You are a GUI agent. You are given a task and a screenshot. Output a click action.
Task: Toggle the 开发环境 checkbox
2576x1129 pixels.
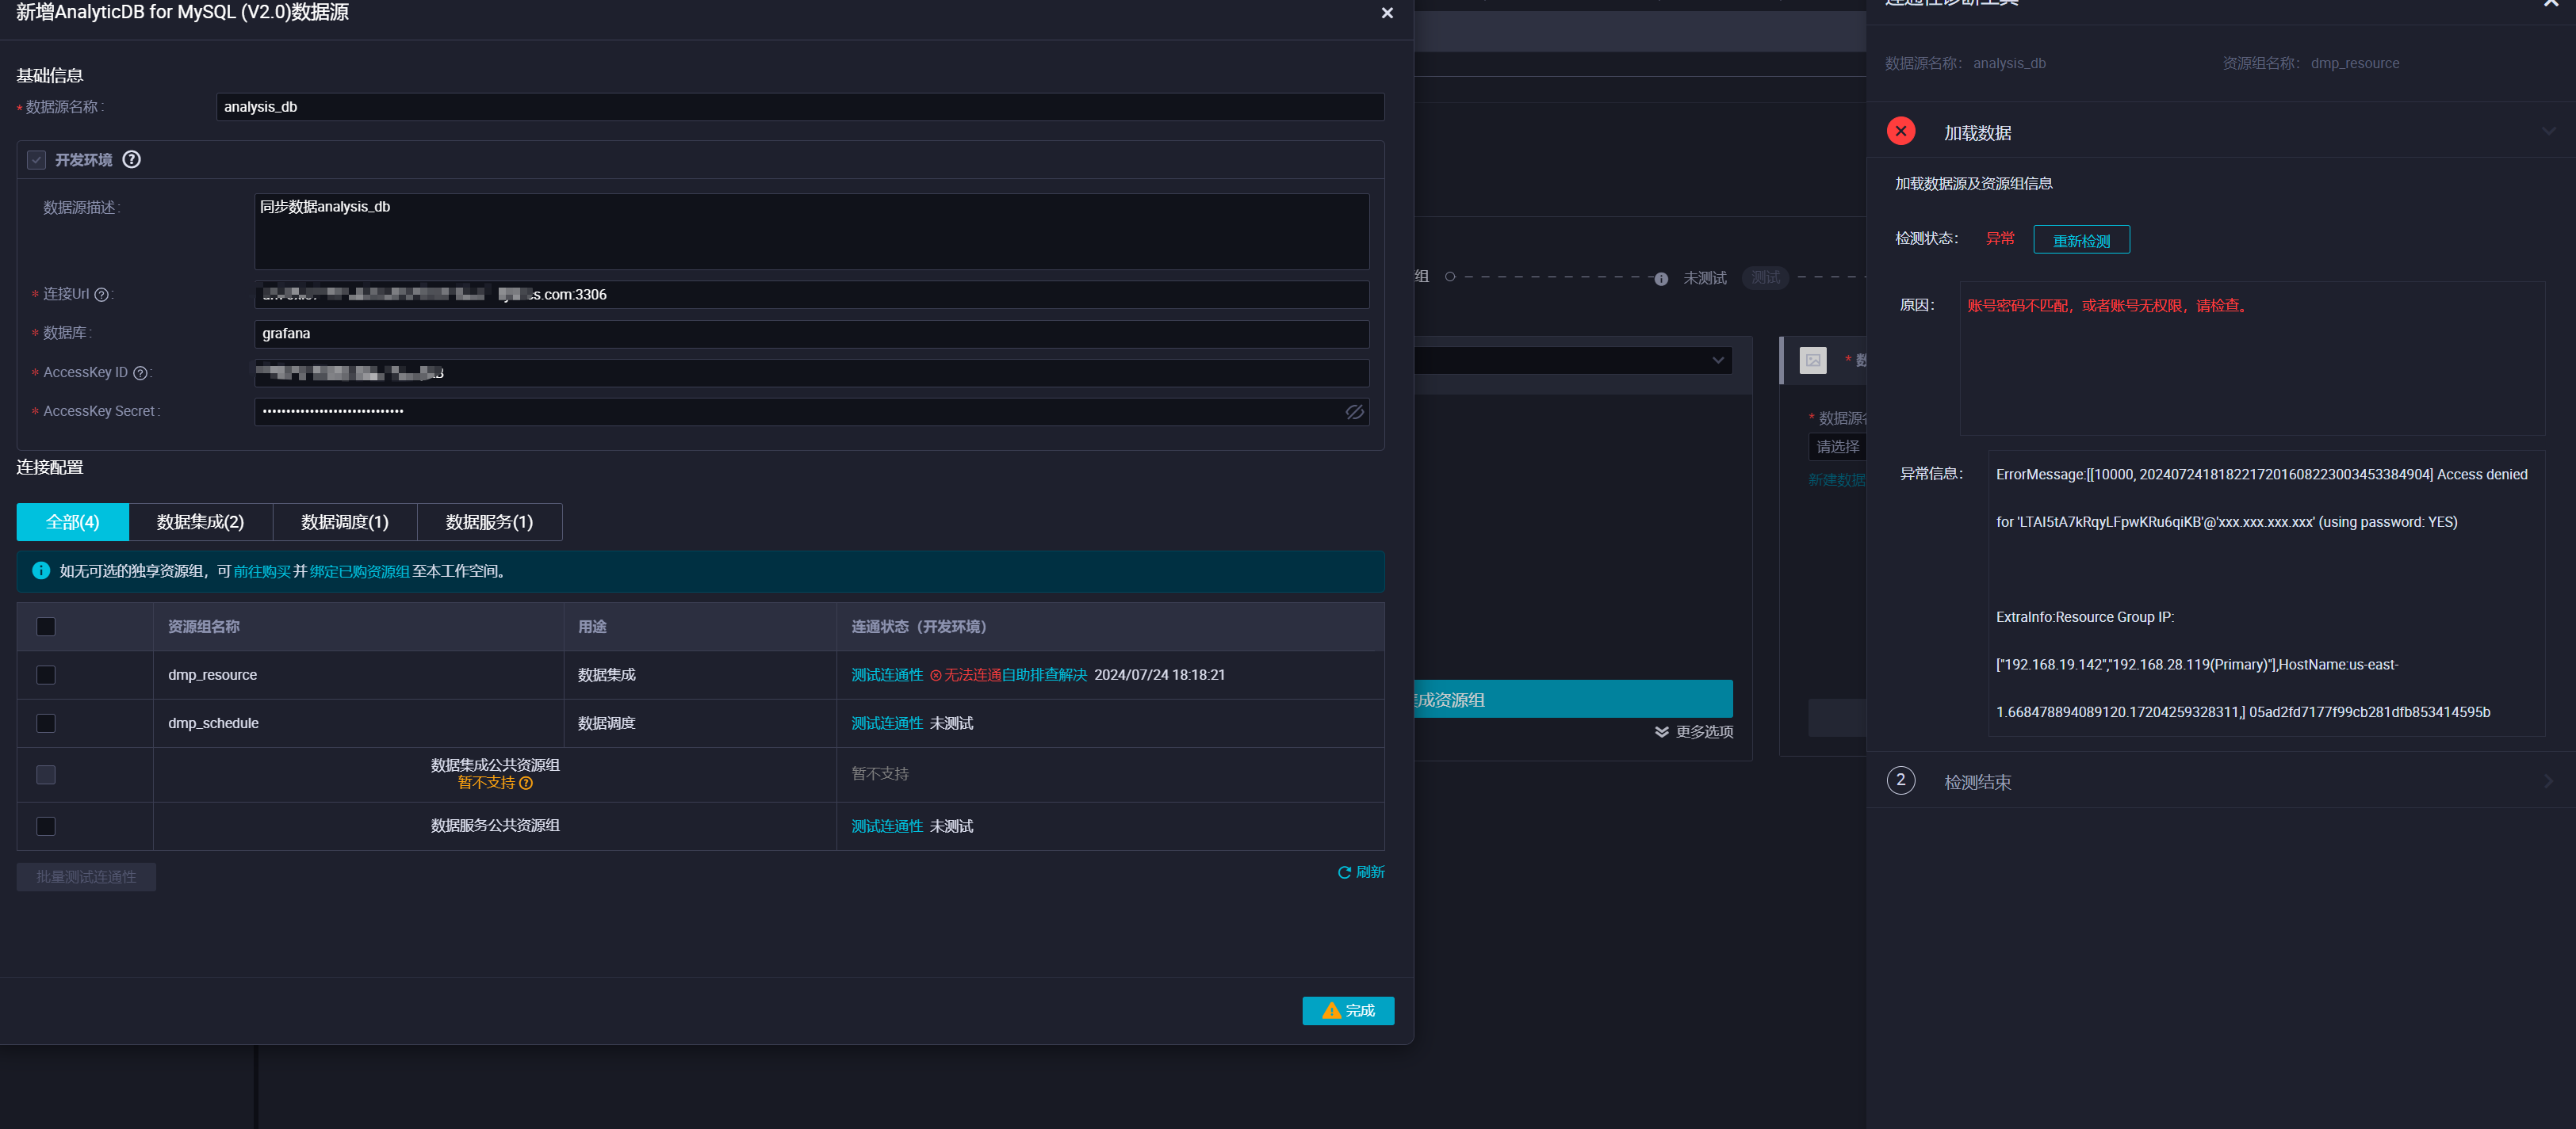click(x=36, y=160)
